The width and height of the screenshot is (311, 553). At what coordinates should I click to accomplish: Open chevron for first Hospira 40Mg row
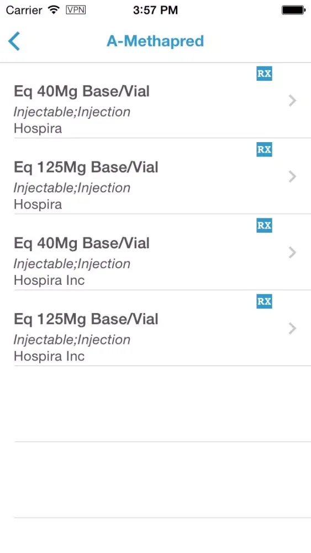tap(292, 101)
